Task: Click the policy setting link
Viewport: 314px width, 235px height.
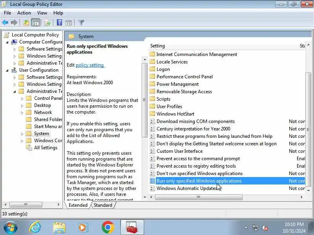Action: click(x=90, y=65)
